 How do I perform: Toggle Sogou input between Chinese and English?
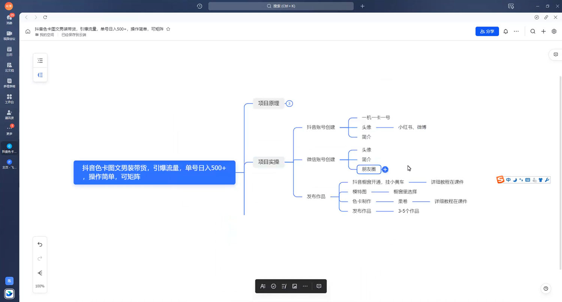(508, 180)
